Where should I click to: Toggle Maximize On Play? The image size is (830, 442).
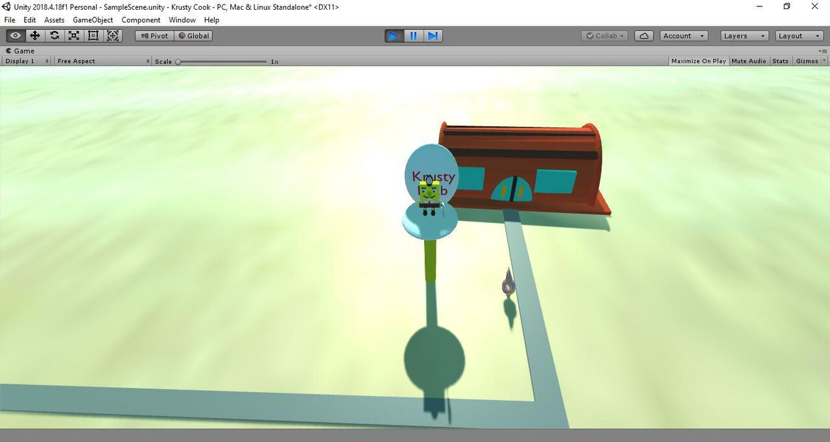click(x=698, y=61)
